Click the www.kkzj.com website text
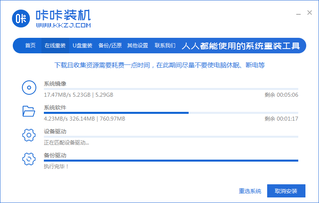319x203 pixels. pyautogui.click(x=63, y=25)
